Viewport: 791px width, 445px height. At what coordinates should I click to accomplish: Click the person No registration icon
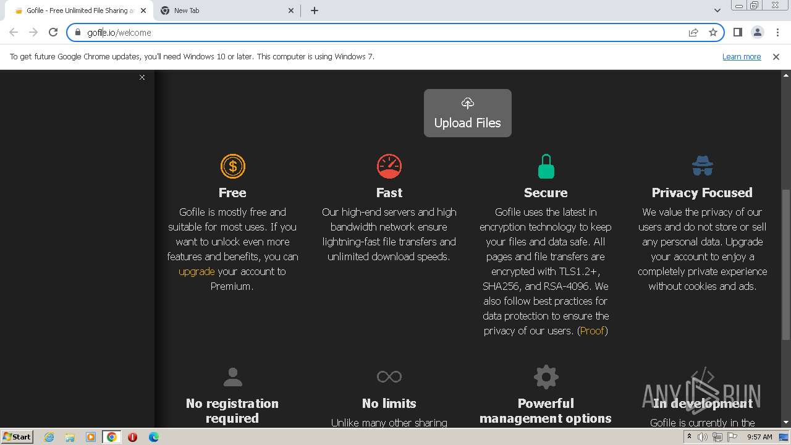point(232,376)
